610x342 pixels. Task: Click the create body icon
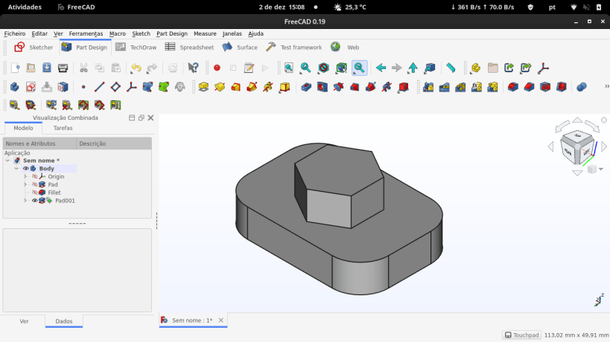[15, 86]
